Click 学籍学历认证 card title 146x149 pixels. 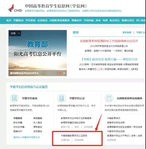[x=77, y=98]
